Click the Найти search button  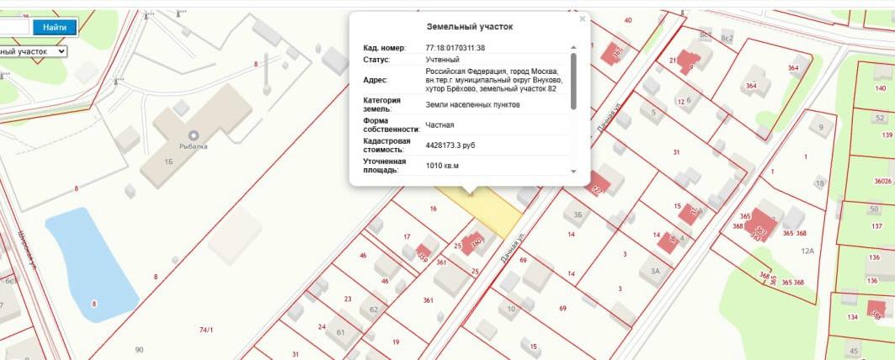55,28
